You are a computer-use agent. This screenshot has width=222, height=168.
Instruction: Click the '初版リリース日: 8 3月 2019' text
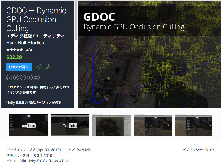(x=29, y=156)
